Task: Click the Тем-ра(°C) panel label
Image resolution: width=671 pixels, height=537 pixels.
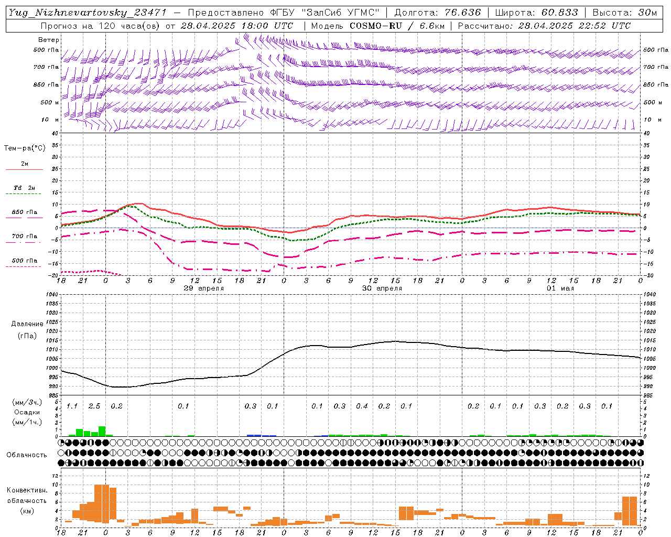Action: point(25,148)
